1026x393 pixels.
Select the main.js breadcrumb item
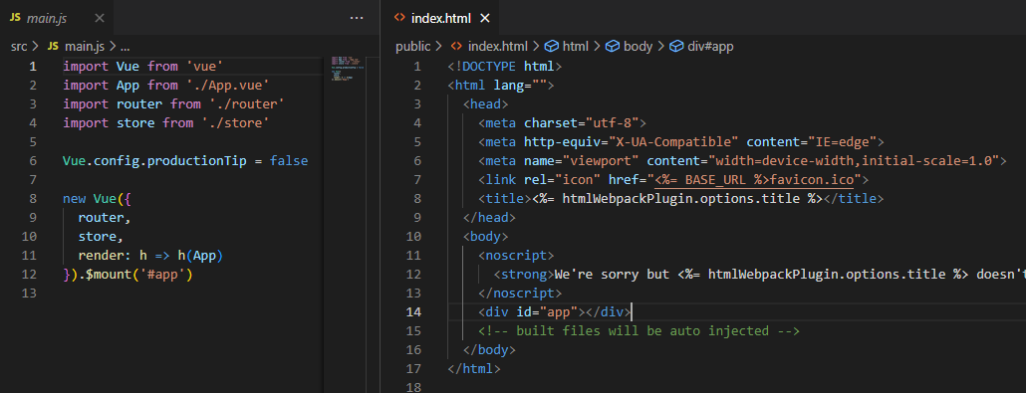85,47
